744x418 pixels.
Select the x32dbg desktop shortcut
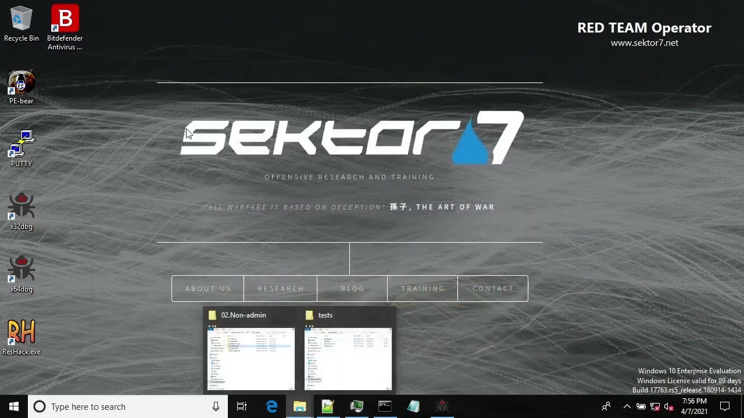pyautogui.click(x=22, y=212)
